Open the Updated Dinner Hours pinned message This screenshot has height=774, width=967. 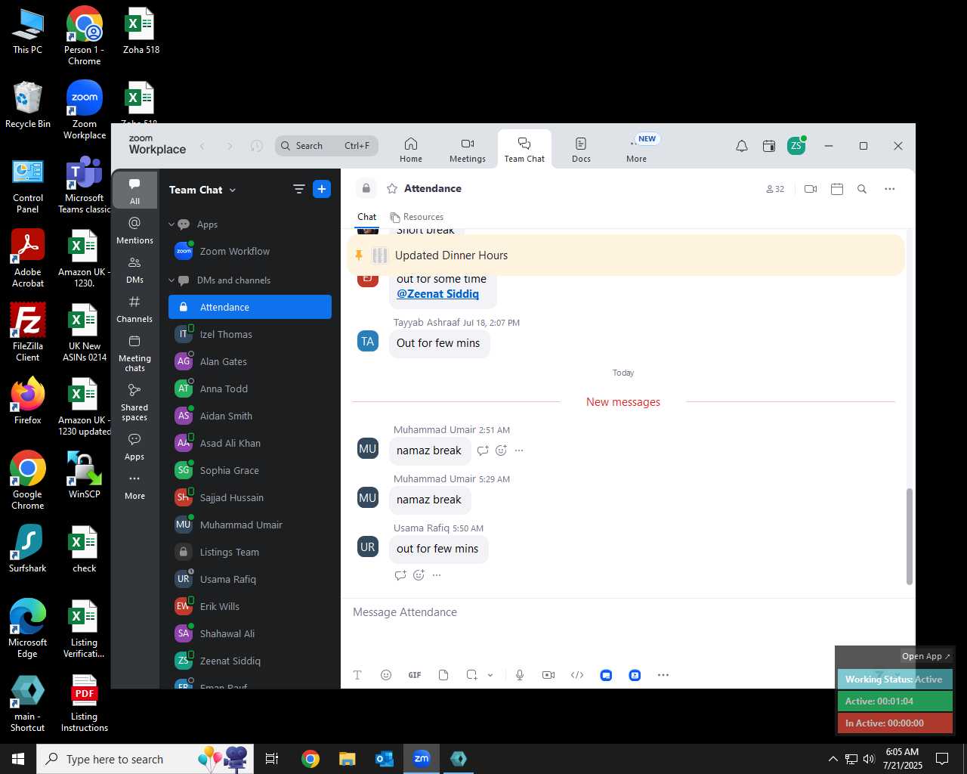coord(626,255)
